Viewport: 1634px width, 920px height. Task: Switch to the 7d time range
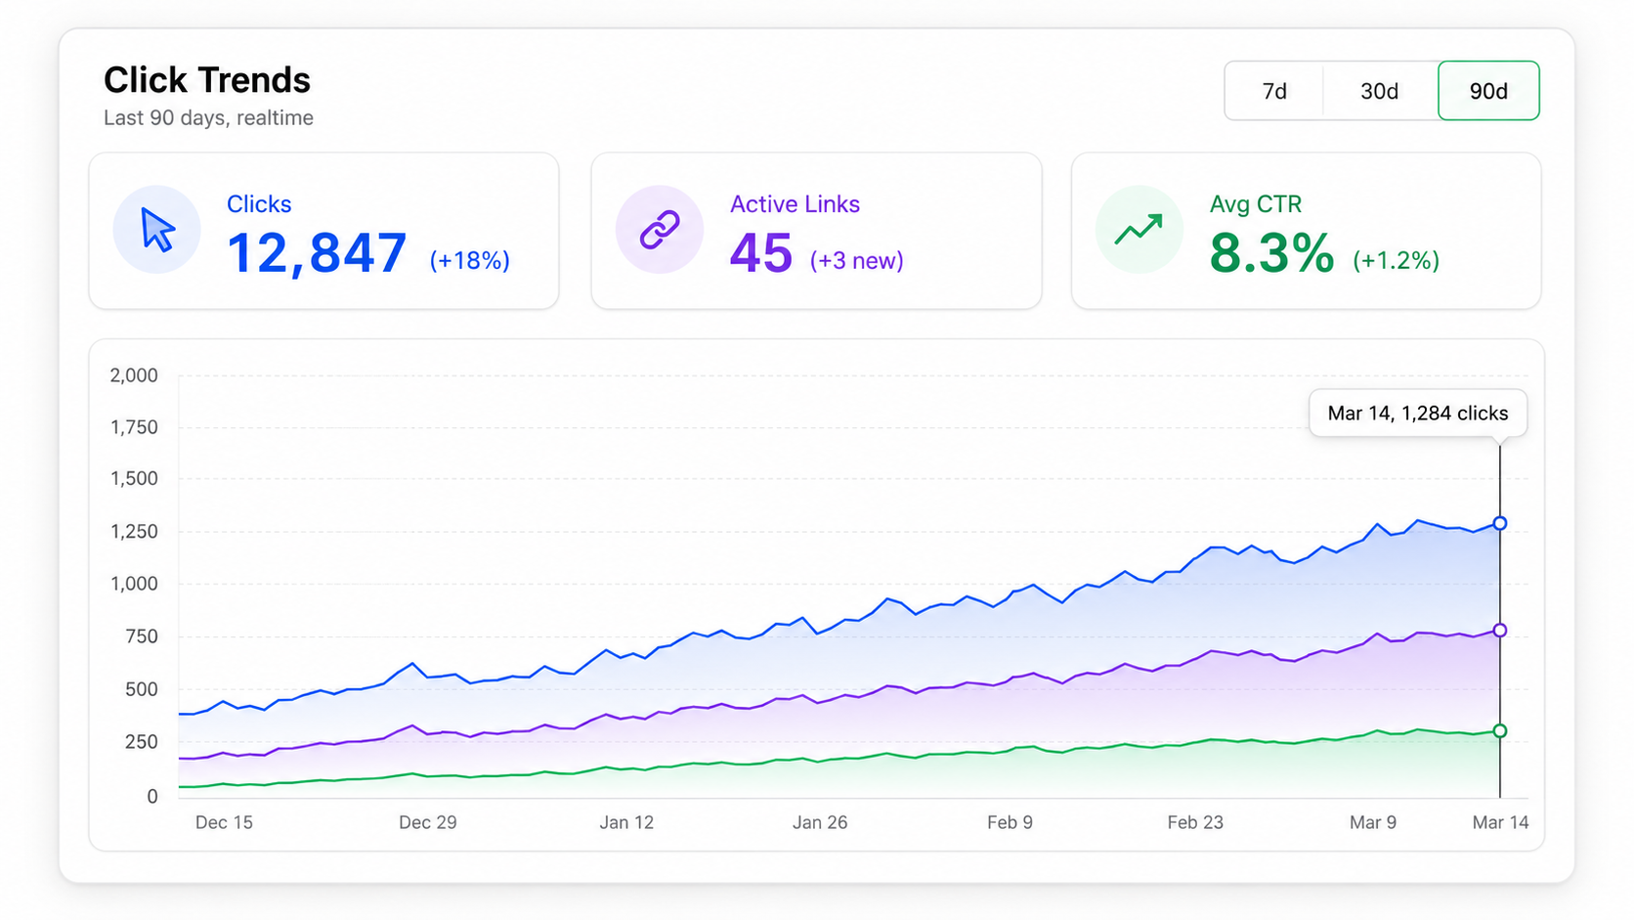point(1274,91)
